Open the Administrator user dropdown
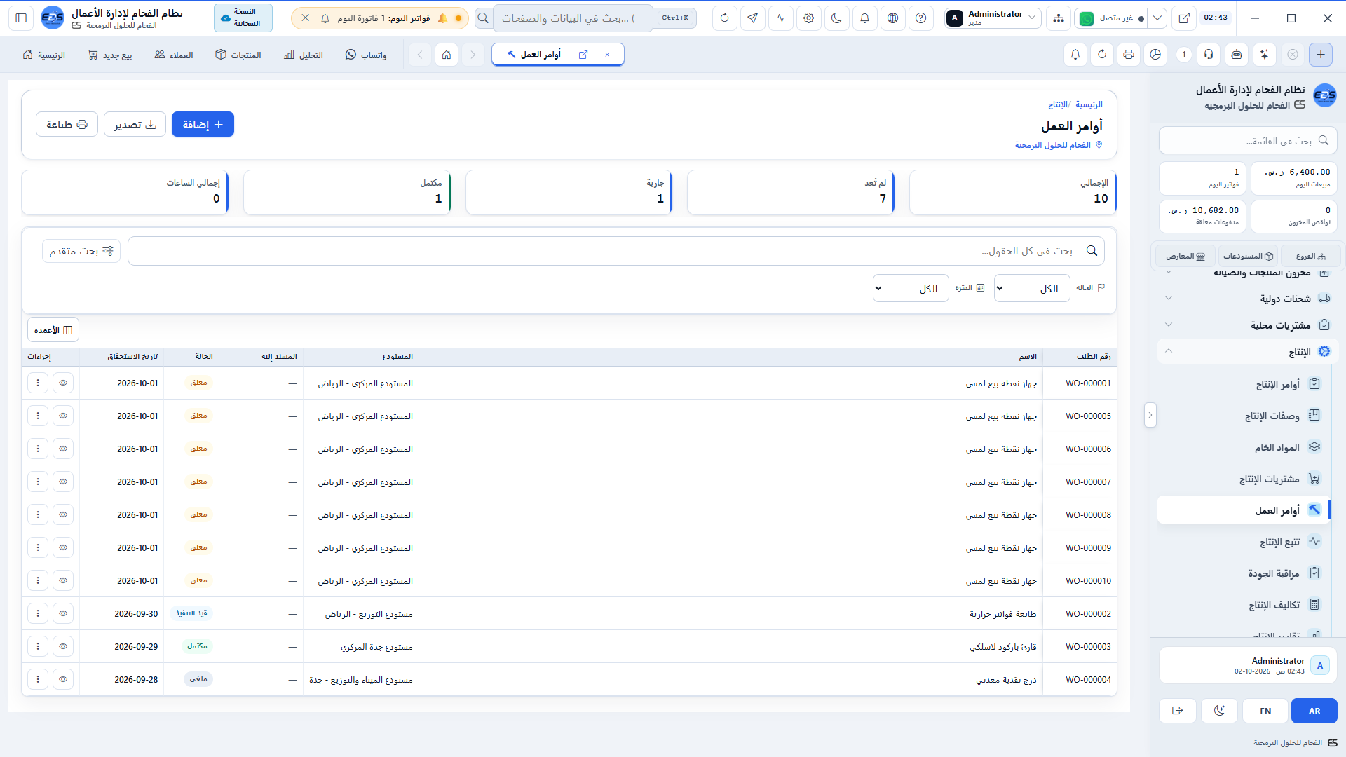Viewport: 1346px width, 757px height. click(x=993, y=18)
